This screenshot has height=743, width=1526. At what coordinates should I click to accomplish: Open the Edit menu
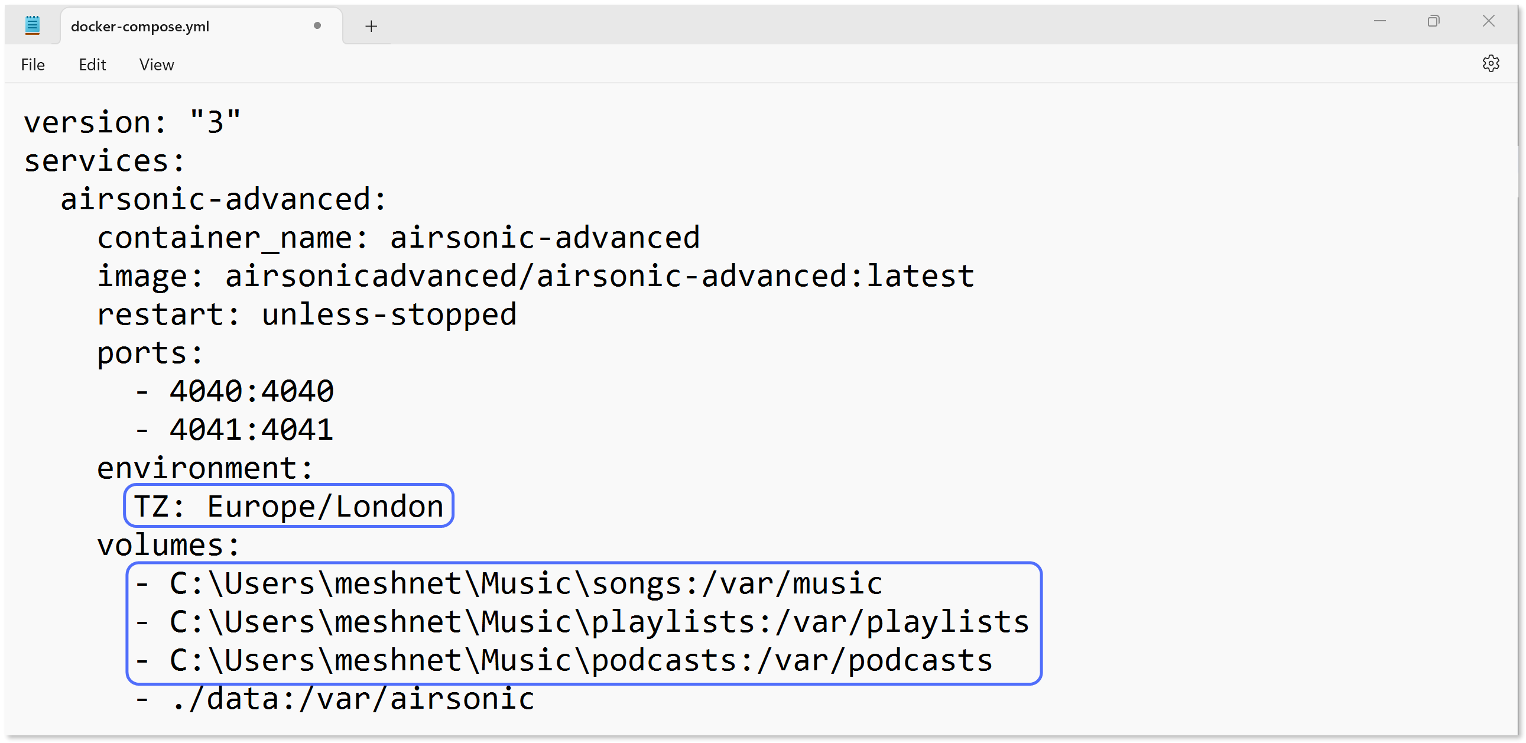(92, 64)
